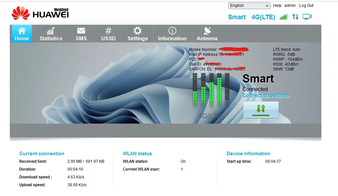Click the WLAN status heading
The image size is (338, 196).
click(x=137, y=154)
